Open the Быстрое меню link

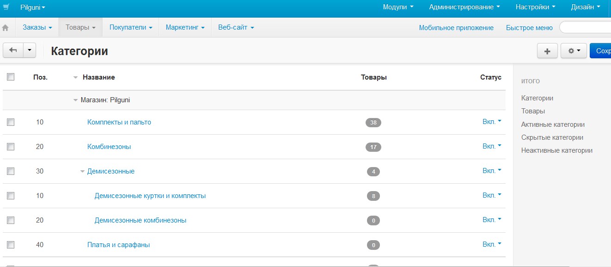pos(529,28)
